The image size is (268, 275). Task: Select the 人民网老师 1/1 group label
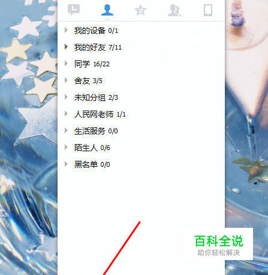[100, 114]
